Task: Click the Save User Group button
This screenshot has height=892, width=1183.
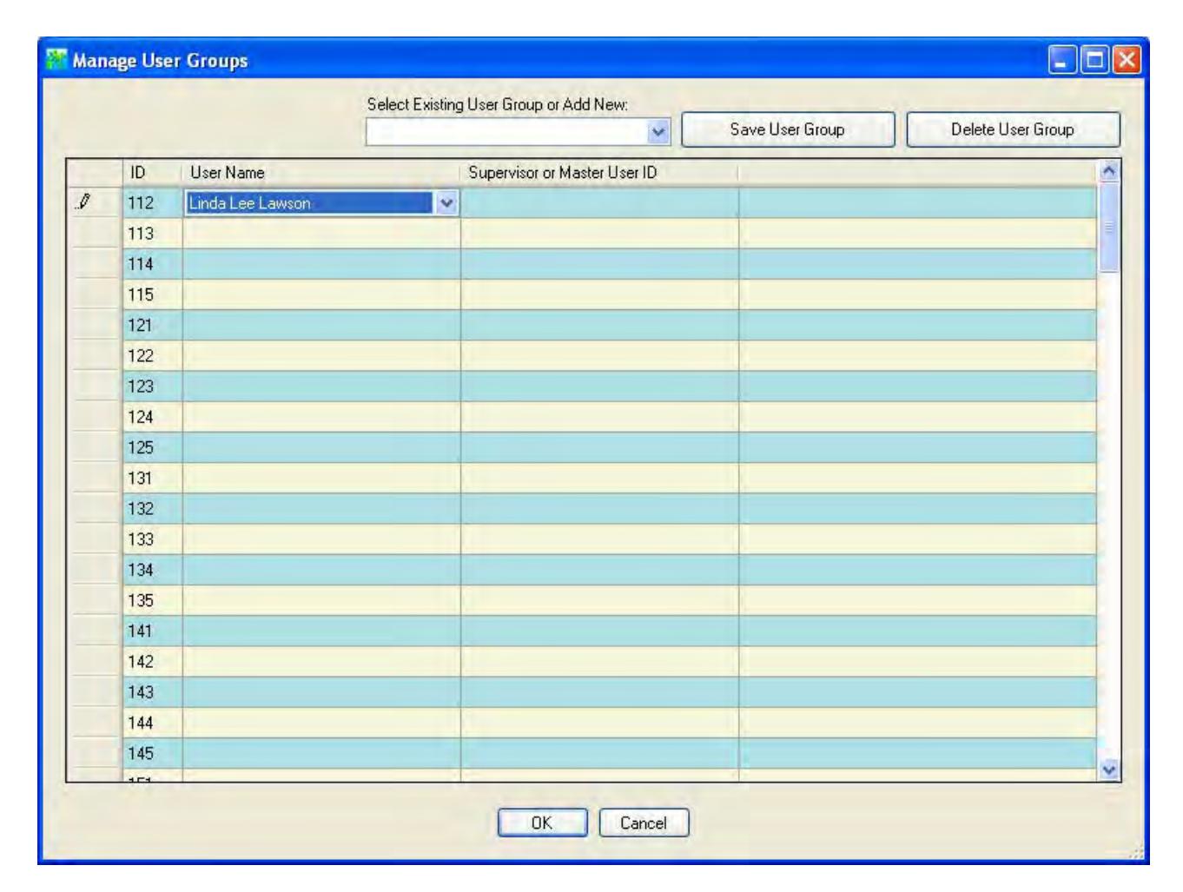Action: [787, 129]
